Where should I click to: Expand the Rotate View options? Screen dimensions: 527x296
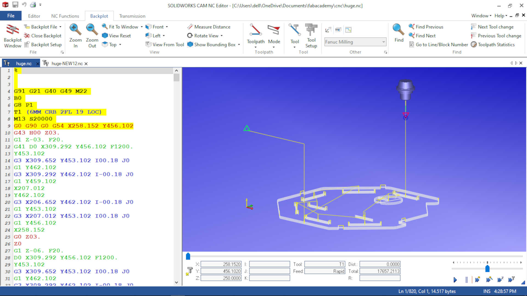point(221,36)
